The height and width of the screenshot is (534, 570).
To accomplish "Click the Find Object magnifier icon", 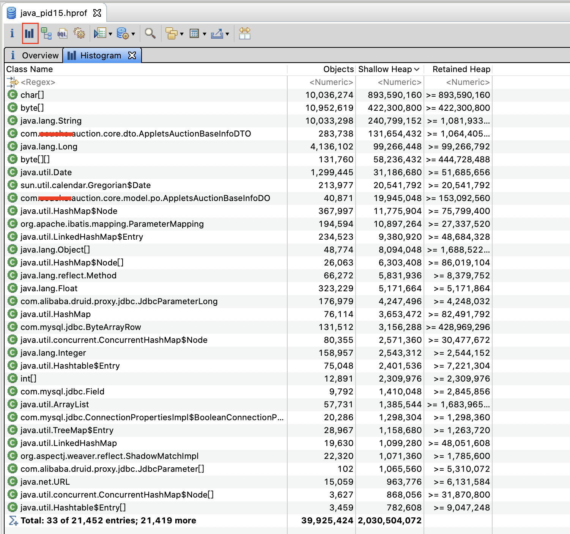I will [x=150, y=33].
